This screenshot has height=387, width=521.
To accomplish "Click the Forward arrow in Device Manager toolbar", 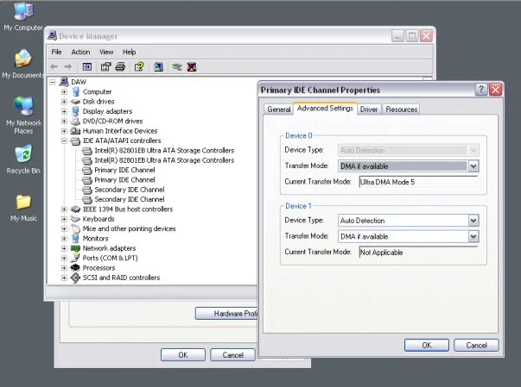I will point(67,67).
